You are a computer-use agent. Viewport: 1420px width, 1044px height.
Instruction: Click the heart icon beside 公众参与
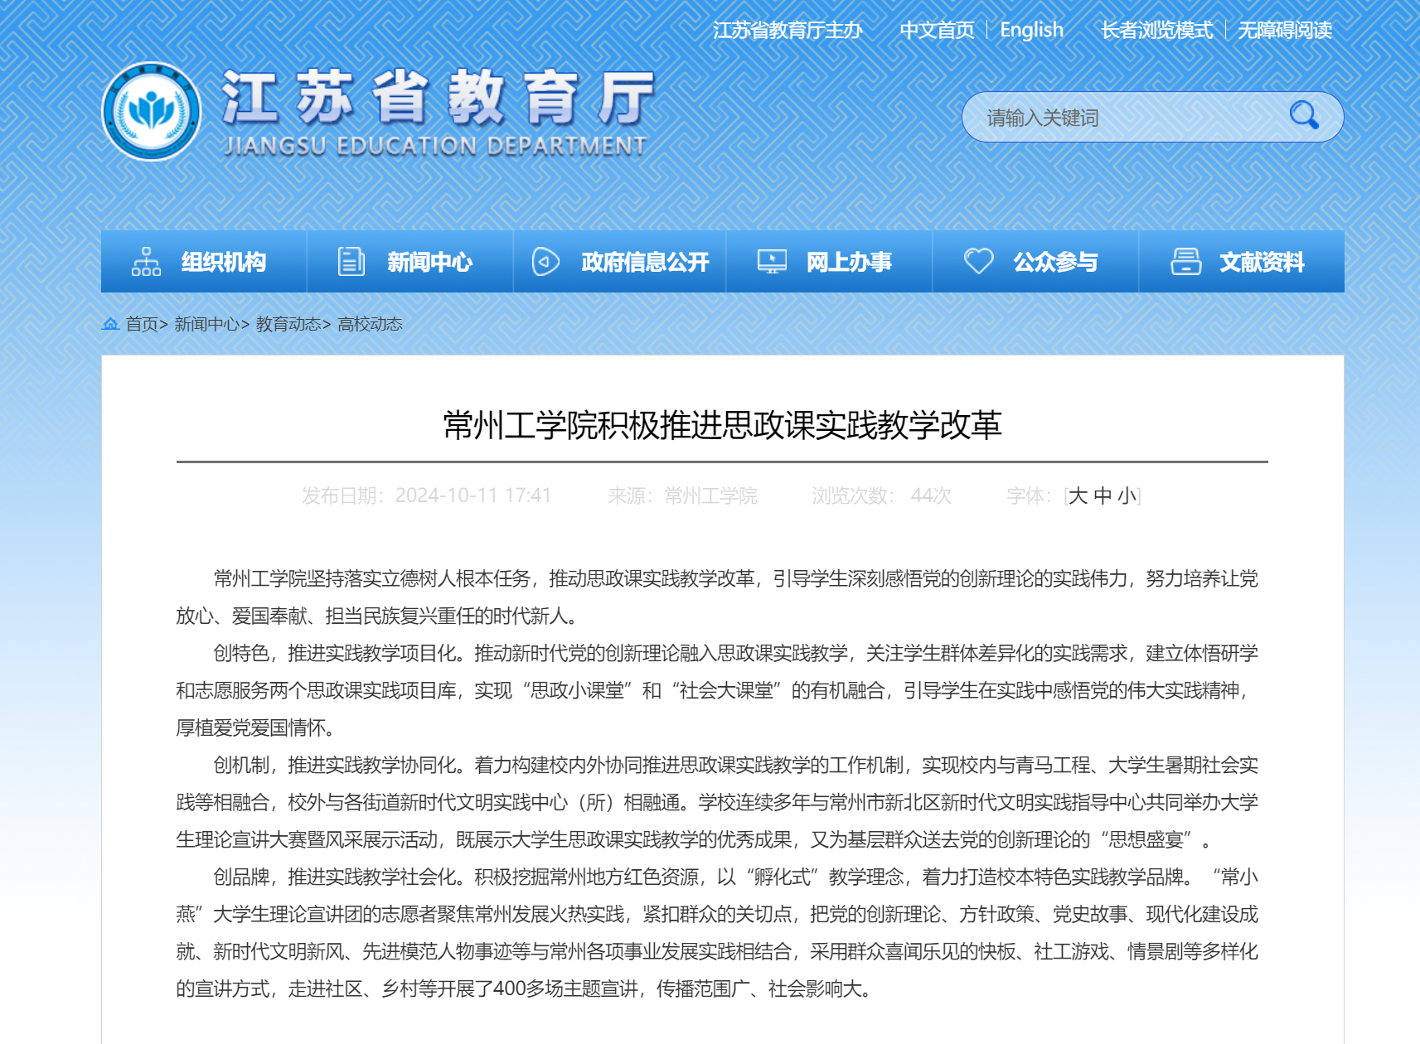(x=978, y=262)
